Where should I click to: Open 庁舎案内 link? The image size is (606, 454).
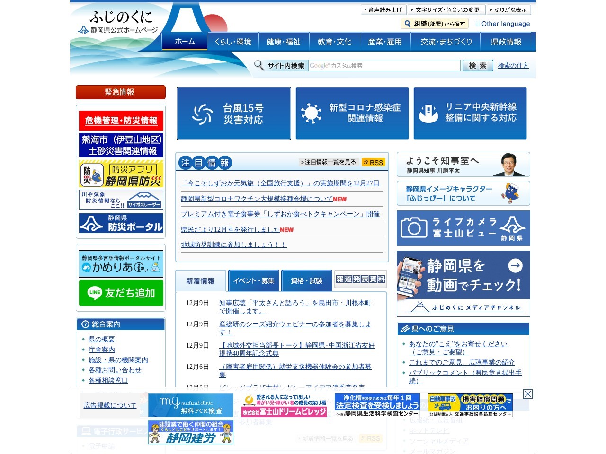click(x=102, y=349)
